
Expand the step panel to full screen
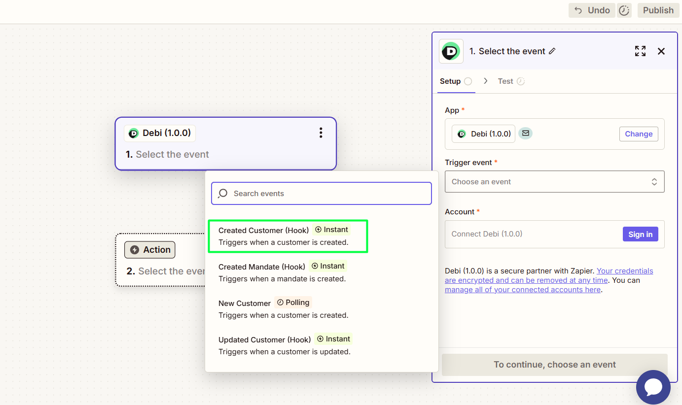(640, 51)
